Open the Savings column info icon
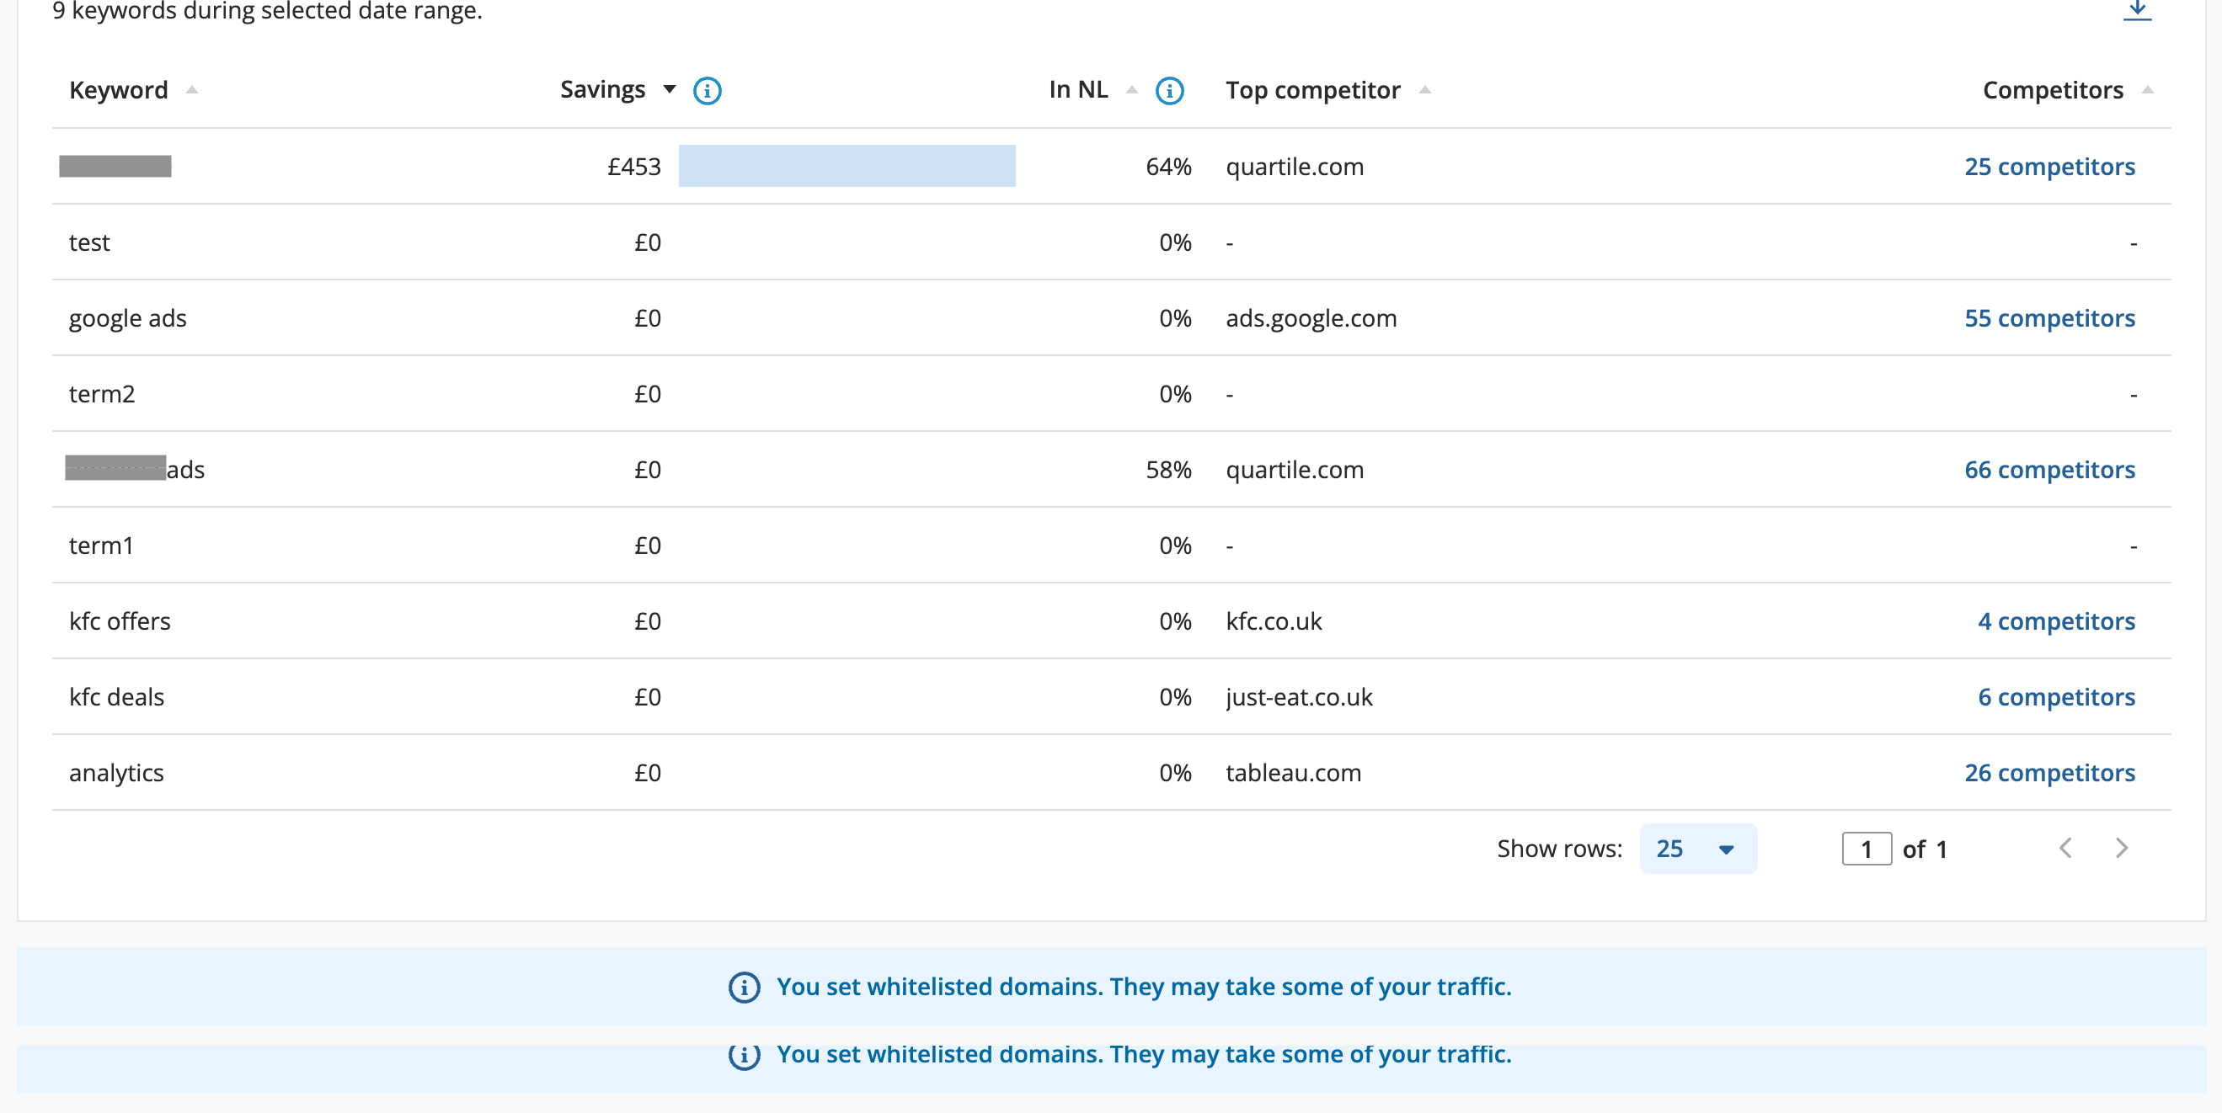The height and width of the screenshot is (1113, 2222). (708, 91)
